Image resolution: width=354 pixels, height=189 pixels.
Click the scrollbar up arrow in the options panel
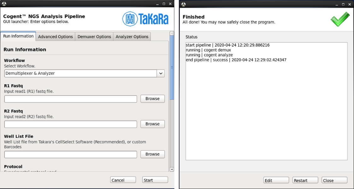pos(172,33)
